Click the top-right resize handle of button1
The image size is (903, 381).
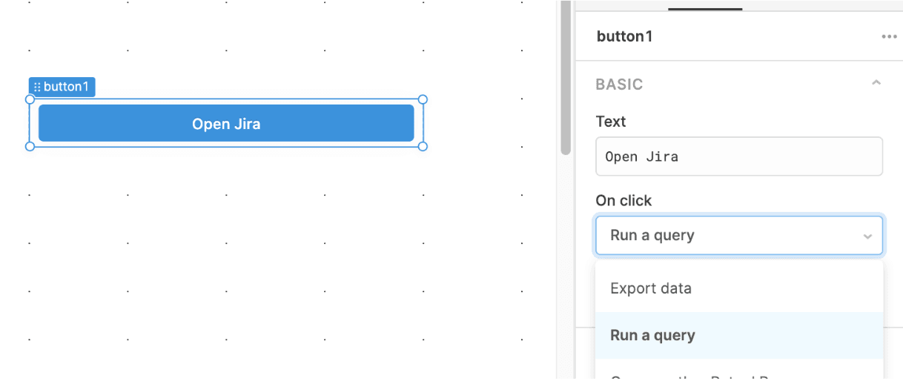coord(423,99)
